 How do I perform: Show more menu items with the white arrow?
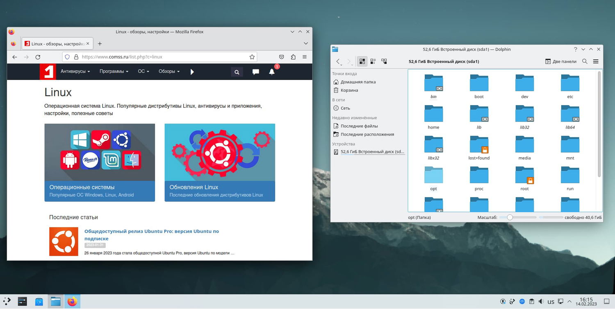point(192,72)
